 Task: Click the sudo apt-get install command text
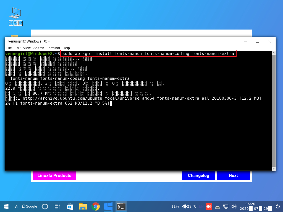(148, 54)
